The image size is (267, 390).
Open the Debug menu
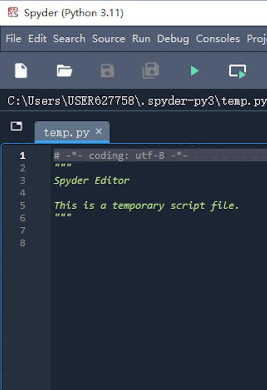pos(173,39)
